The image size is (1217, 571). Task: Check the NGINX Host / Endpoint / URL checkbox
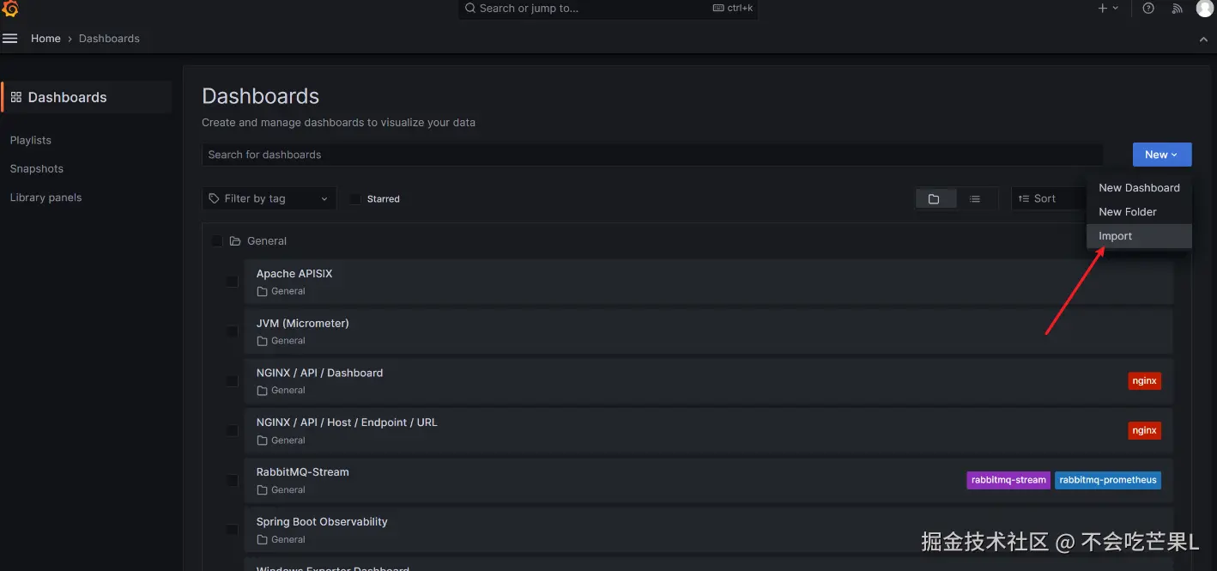click(232, 430)
